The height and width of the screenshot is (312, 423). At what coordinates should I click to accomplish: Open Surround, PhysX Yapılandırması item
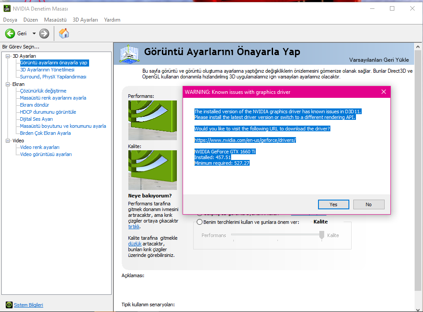(x=53, y=77)
